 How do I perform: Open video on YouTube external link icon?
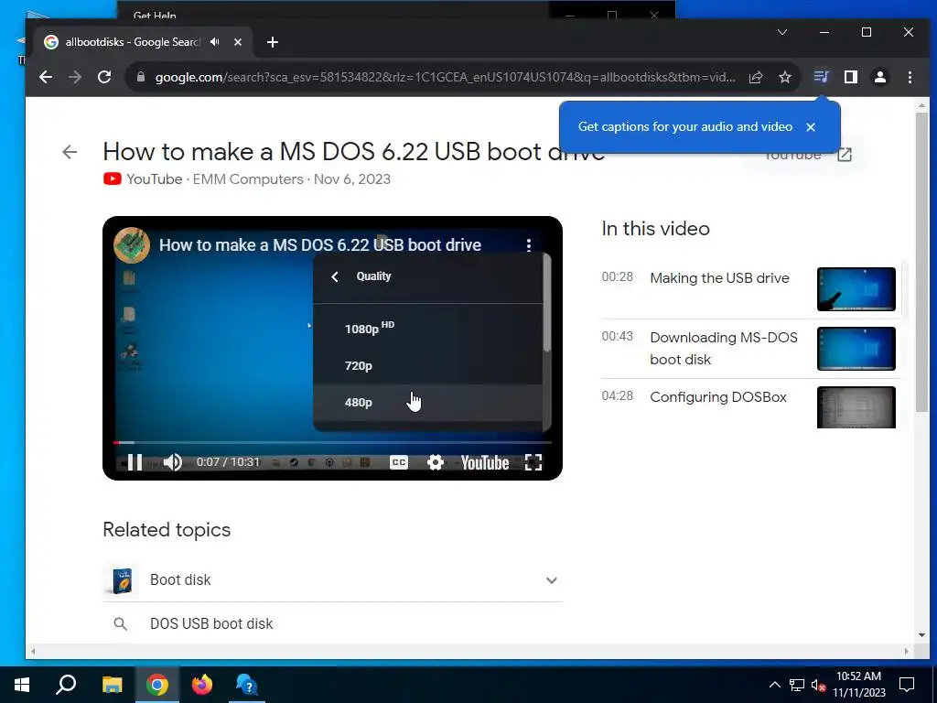pyautogui.click(x=845, y=155)
